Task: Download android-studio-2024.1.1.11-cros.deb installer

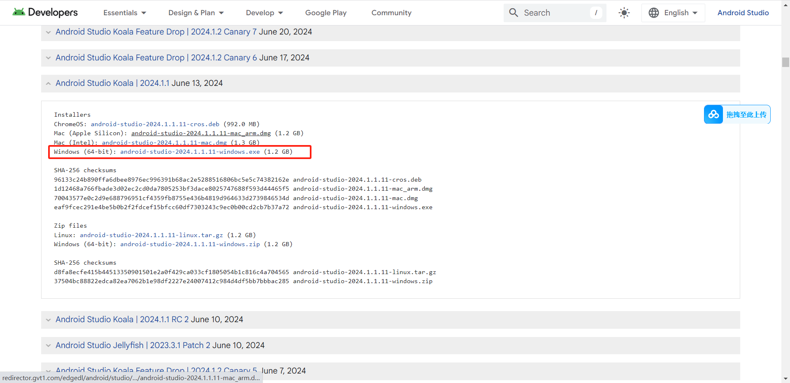Action: [x=155, y=124]
